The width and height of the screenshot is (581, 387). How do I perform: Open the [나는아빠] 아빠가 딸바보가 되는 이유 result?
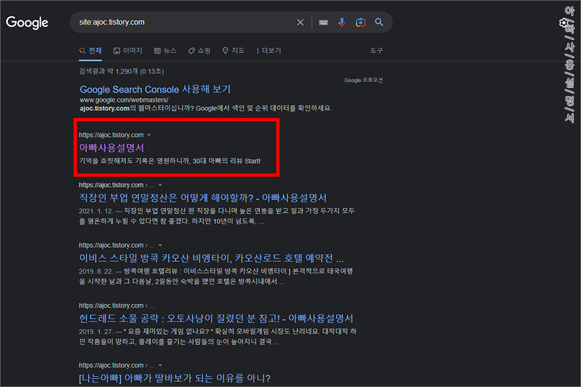click(174, 378)
